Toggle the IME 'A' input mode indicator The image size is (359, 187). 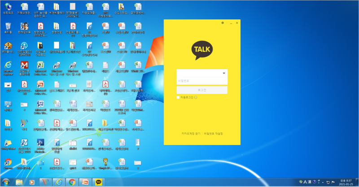point(305,182)
